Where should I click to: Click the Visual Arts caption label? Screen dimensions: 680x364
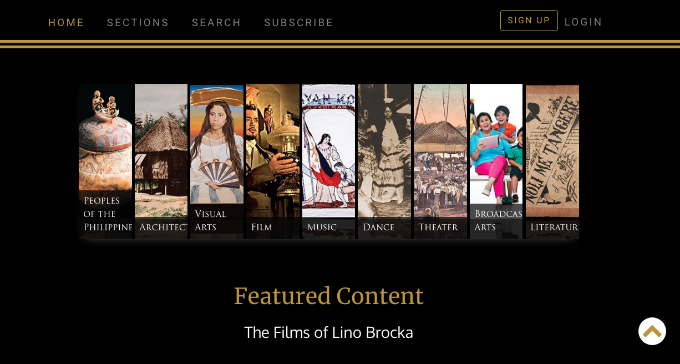click(211, 220)
